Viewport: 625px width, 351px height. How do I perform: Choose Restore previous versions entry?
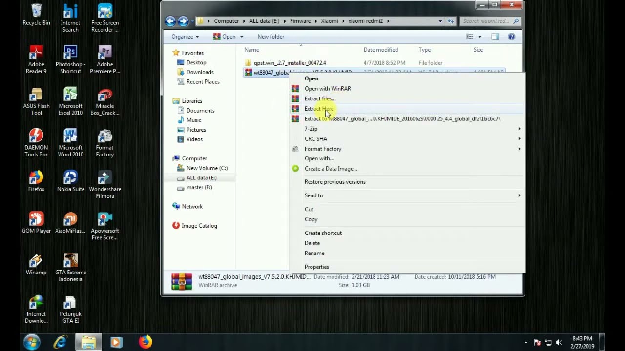(407, 182)
